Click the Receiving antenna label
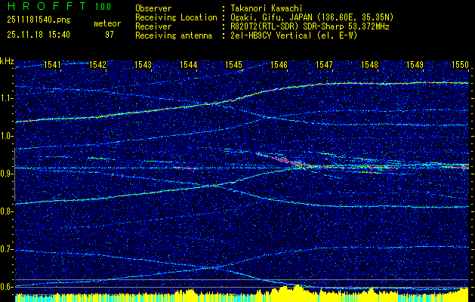The image size is (475, 302). point(174,35)
